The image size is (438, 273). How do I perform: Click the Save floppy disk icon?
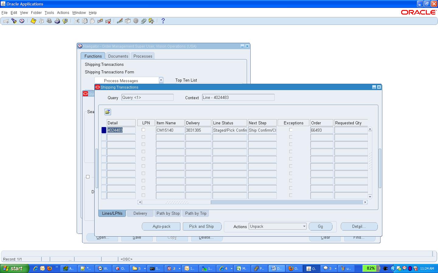coord(33,21)
